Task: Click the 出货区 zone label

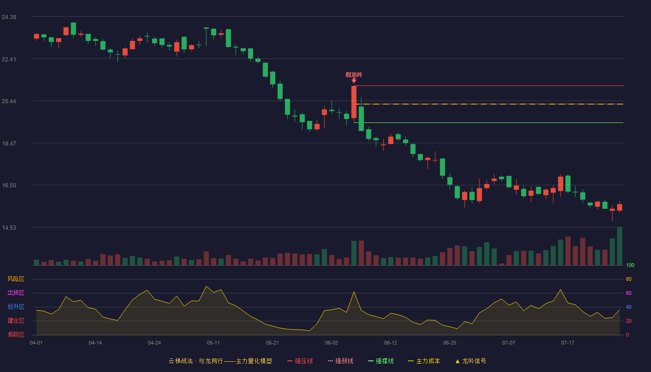Action: [16, 293]
